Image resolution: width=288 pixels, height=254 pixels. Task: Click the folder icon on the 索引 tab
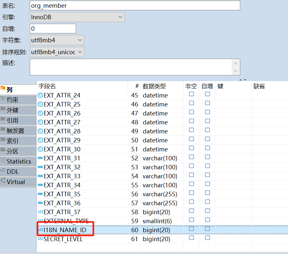3,139
